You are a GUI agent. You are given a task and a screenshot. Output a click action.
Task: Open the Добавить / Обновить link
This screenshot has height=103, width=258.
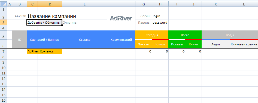coord(43,23)
